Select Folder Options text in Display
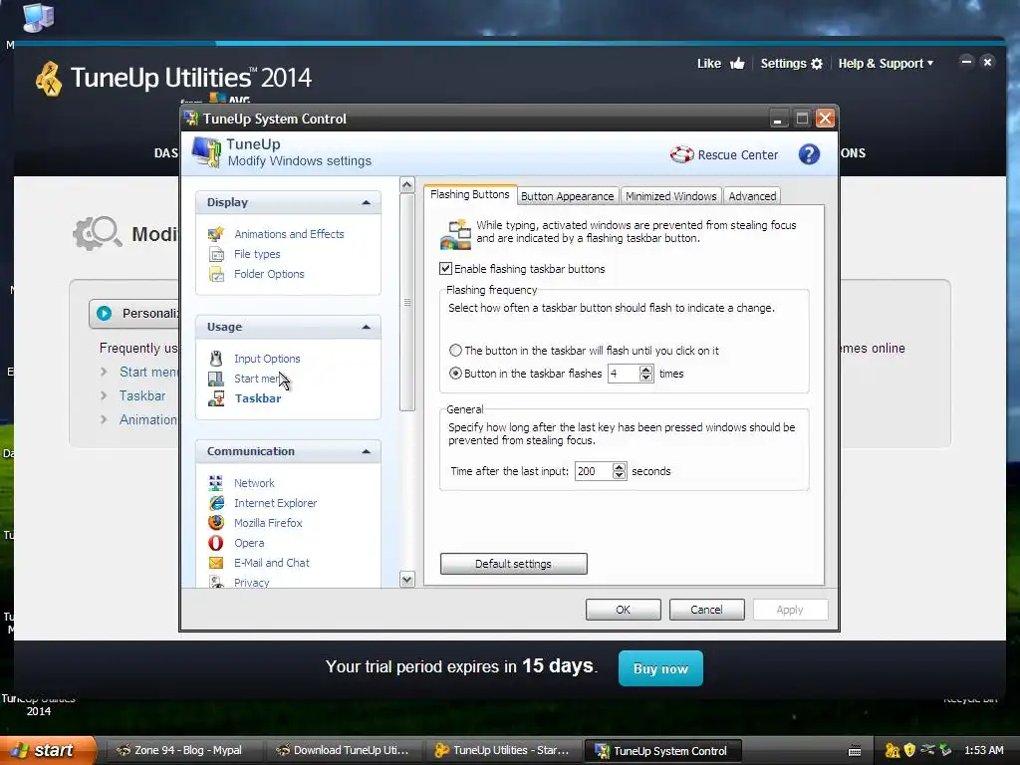The image size is (1020, 765). (269, 275)
